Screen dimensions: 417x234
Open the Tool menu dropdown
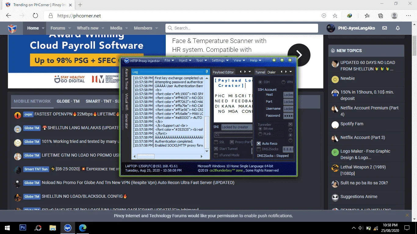coord(201,60)
